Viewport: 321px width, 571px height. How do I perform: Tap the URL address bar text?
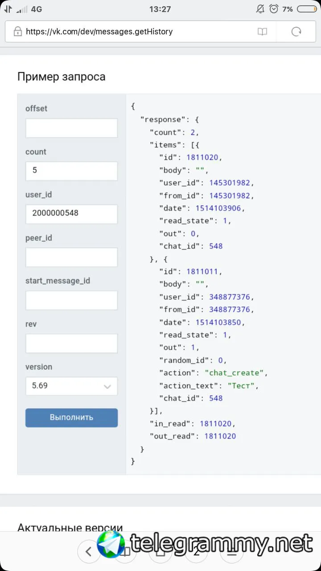point(99,32)
